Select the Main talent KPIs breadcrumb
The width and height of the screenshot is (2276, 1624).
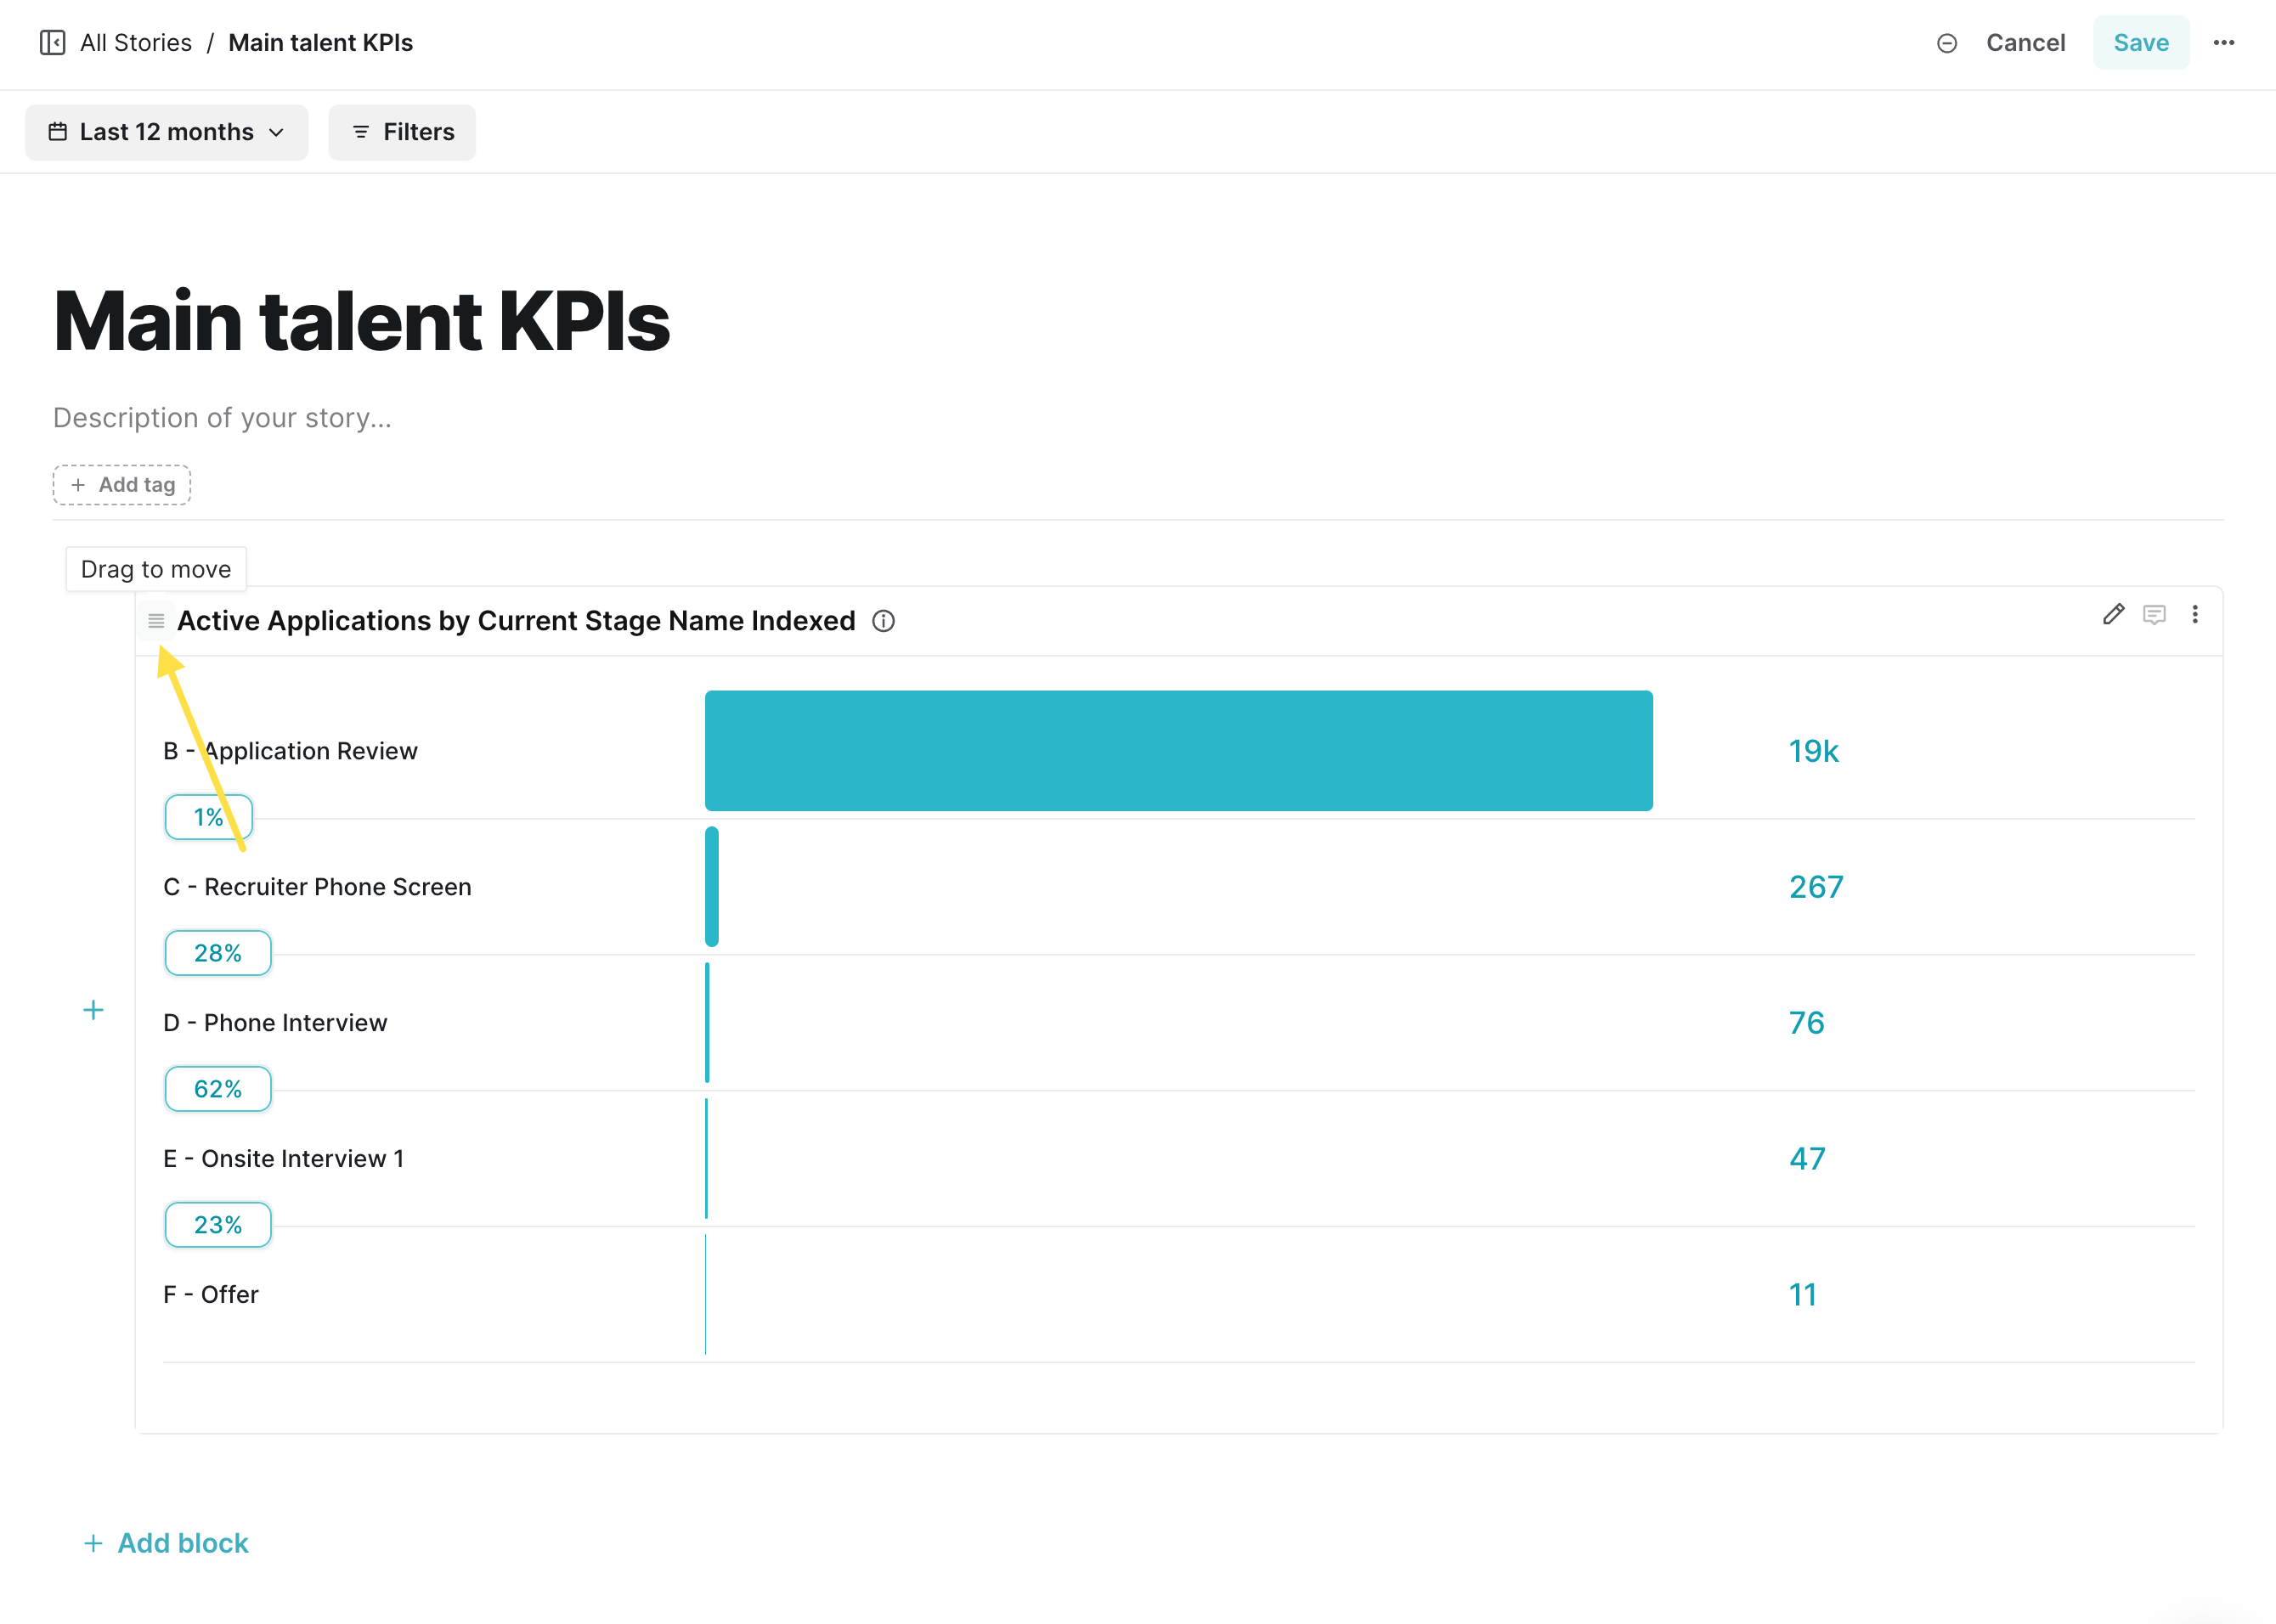pos(320,43)
